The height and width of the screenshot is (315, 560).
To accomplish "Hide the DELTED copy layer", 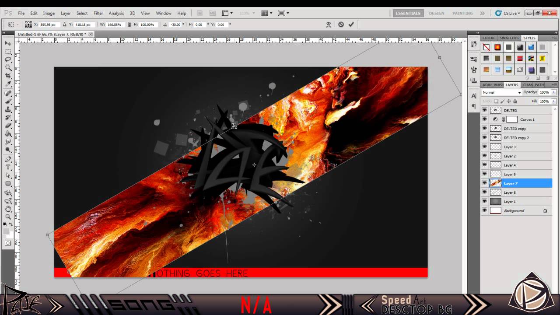I will pos(484,129).
